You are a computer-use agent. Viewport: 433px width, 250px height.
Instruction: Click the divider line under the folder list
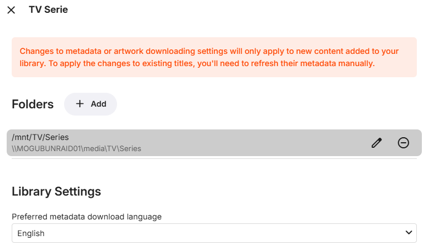(214, 159)
